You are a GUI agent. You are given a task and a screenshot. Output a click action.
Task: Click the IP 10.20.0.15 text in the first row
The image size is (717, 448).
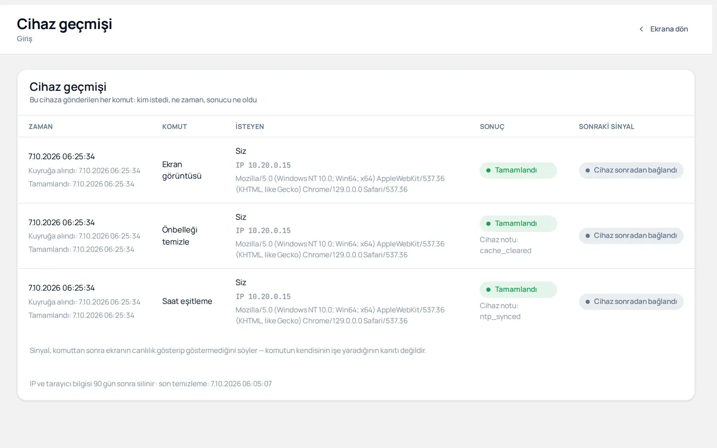pyautogui.click(x=263, y=165)
